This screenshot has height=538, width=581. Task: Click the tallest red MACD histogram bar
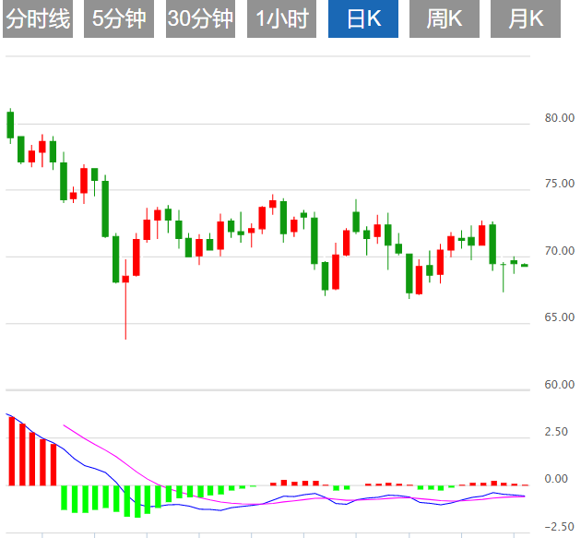point(12,450)
